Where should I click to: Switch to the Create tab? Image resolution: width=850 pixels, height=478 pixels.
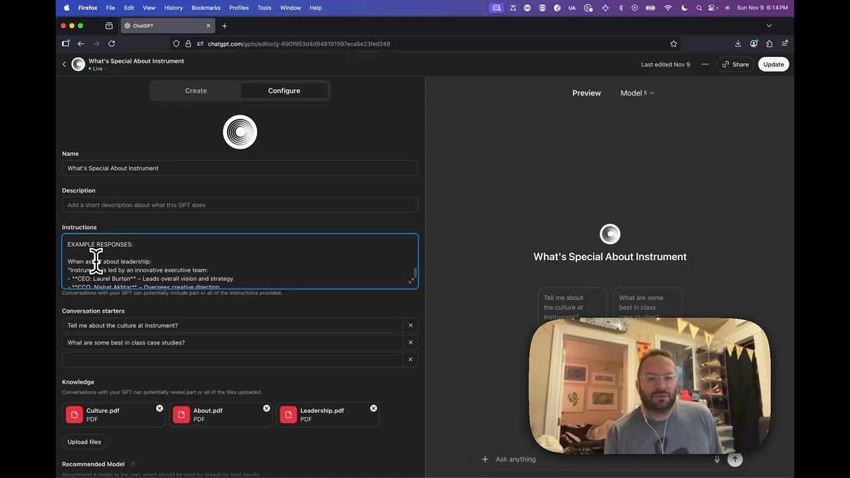pyautogui.click(x=196, y=91)
